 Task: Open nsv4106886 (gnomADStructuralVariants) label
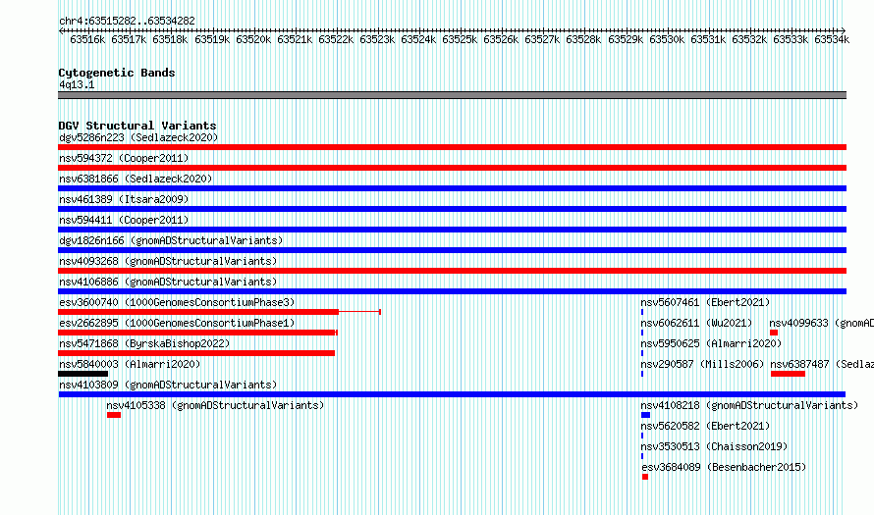168,282
